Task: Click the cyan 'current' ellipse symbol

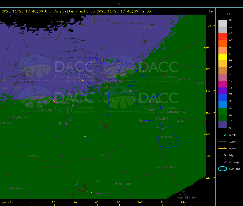Action: click(222, 169)
